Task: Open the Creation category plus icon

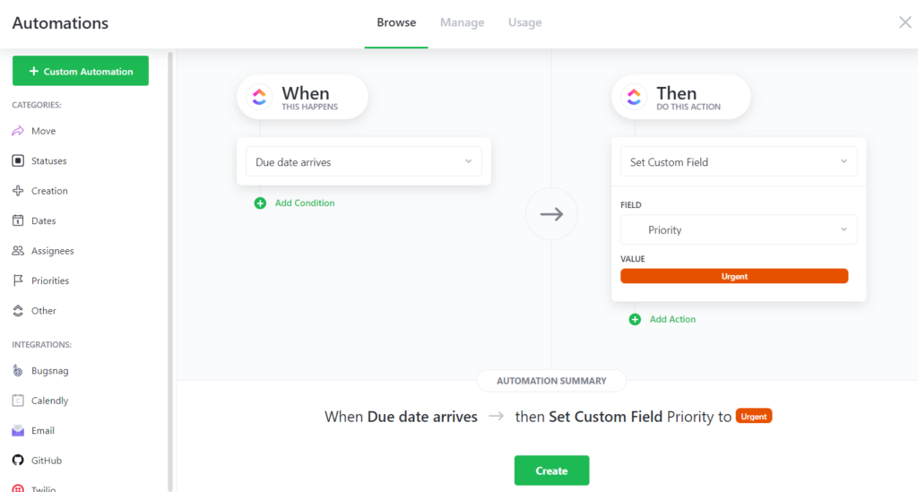Action: (18, 191)
